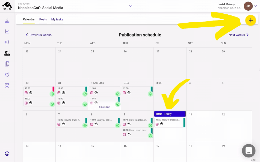Click cat profile icon on 1 April 12:00 post
This screenshot has height=162, width=260.
[96, 93]
